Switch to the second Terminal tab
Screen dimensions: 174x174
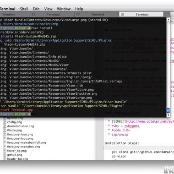[52, 15]
